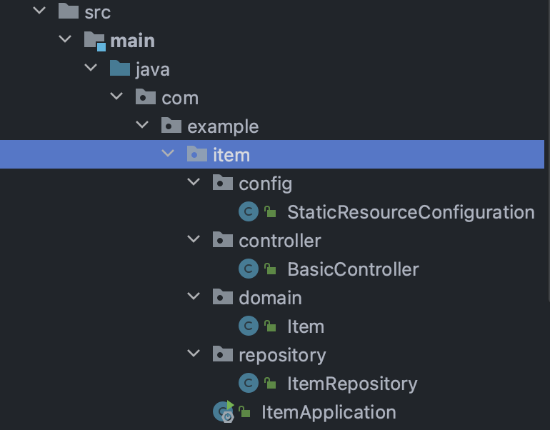Select the ItemApplication main class
Screen dimensions: 550x430
(x=329, y=412)
